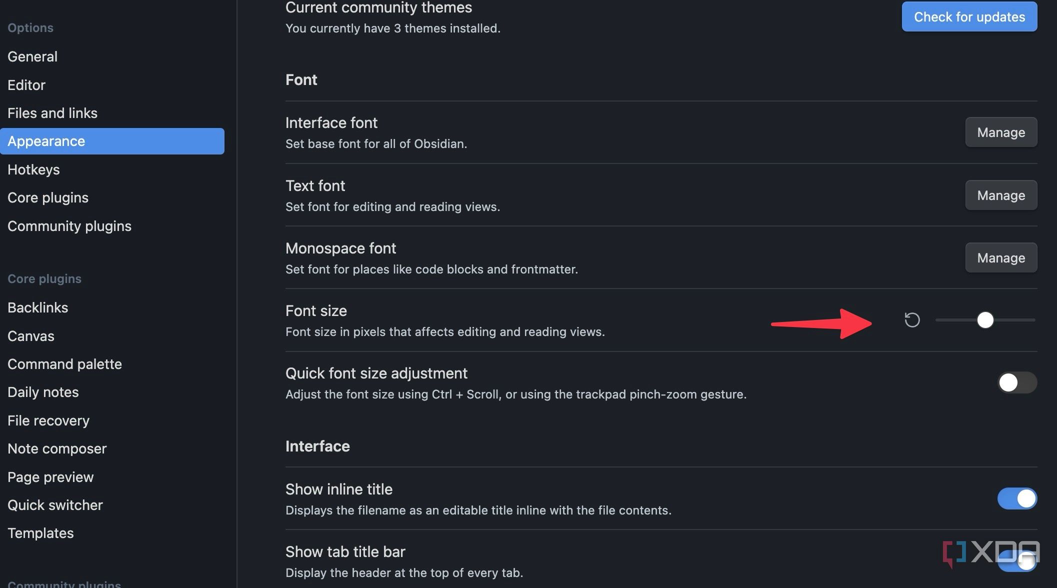Open Community plugins settings
Image resolution: width=1057 pixels, height=588 pixels.
[69, 226]
